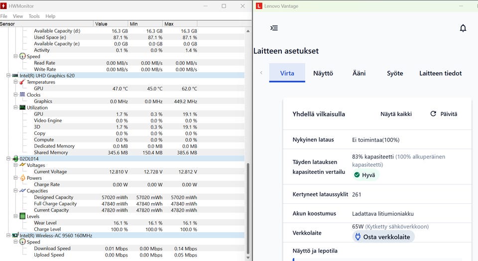This screenshot has width=478, height=261.
Task: Switch to the Syöte tab
Action: (395, 73)
